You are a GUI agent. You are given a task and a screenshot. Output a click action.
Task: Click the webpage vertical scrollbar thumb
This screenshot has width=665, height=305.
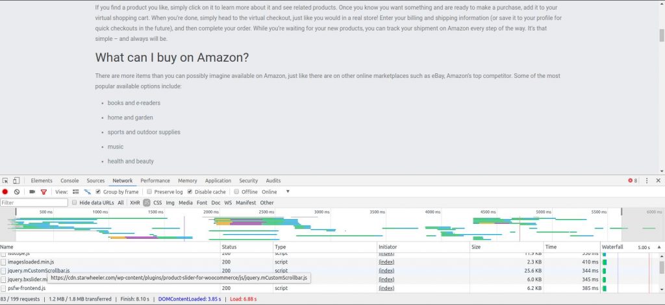coord(661,35)
